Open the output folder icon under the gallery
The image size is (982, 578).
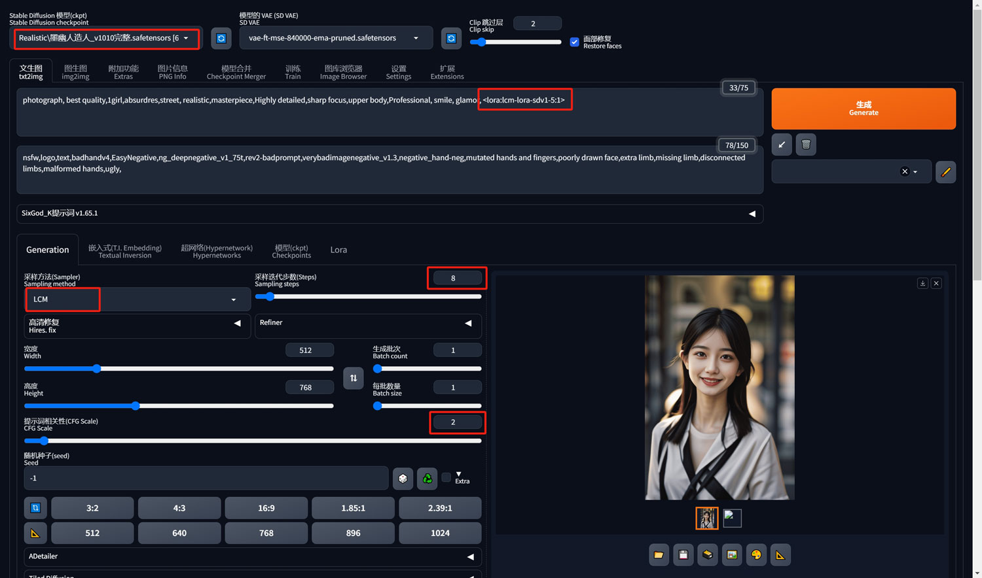[x=659, y=554]
